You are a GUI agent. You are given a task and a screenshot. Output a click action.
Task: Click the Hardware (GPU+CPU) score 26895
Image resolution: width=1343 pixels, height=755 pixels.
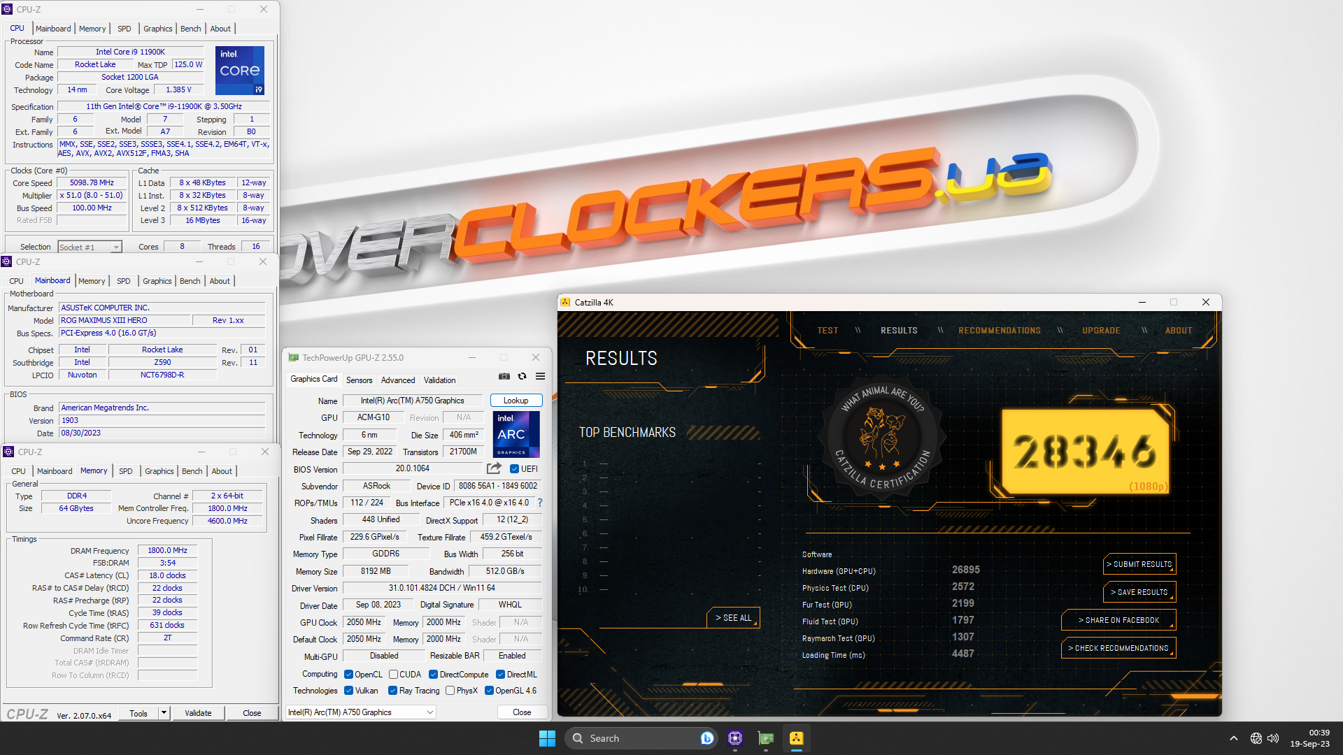tap(965, 570)
